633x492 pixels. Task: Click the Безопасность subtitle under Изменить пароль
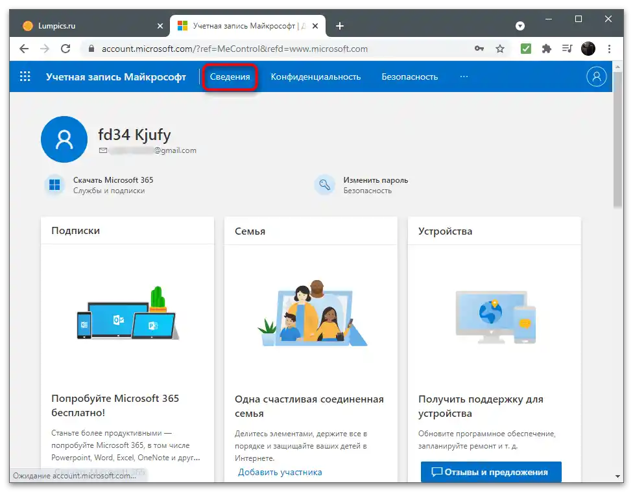(x=367, y=191)
